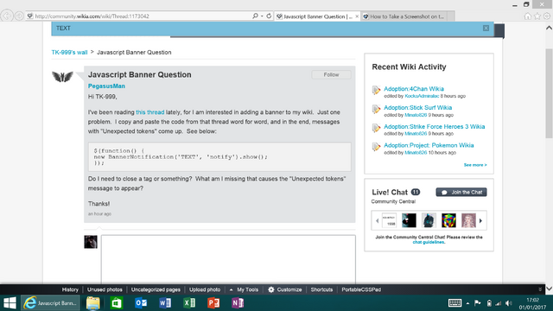Click inside the reply text box
Screen dimensions: 553x311
coord(228,259)
